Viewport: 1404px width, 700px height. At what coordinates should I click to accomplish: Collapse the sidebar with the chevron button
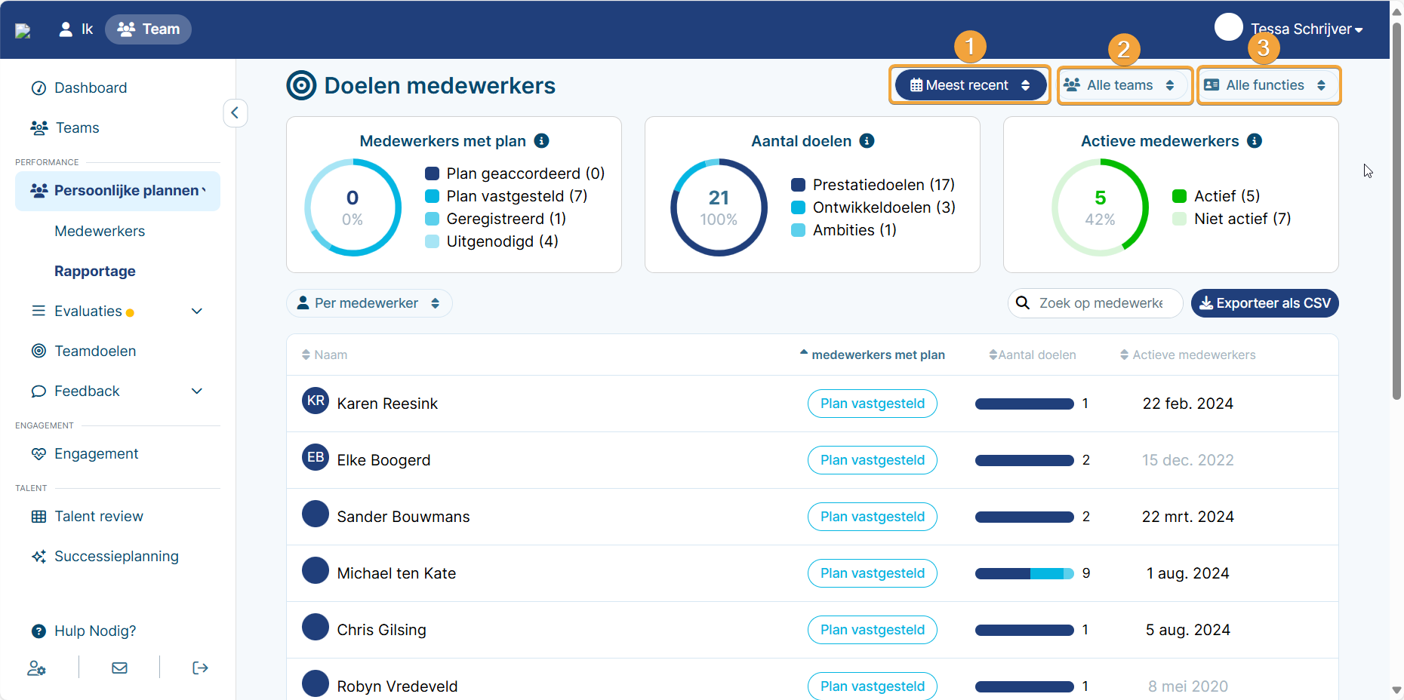coord(236,113)
